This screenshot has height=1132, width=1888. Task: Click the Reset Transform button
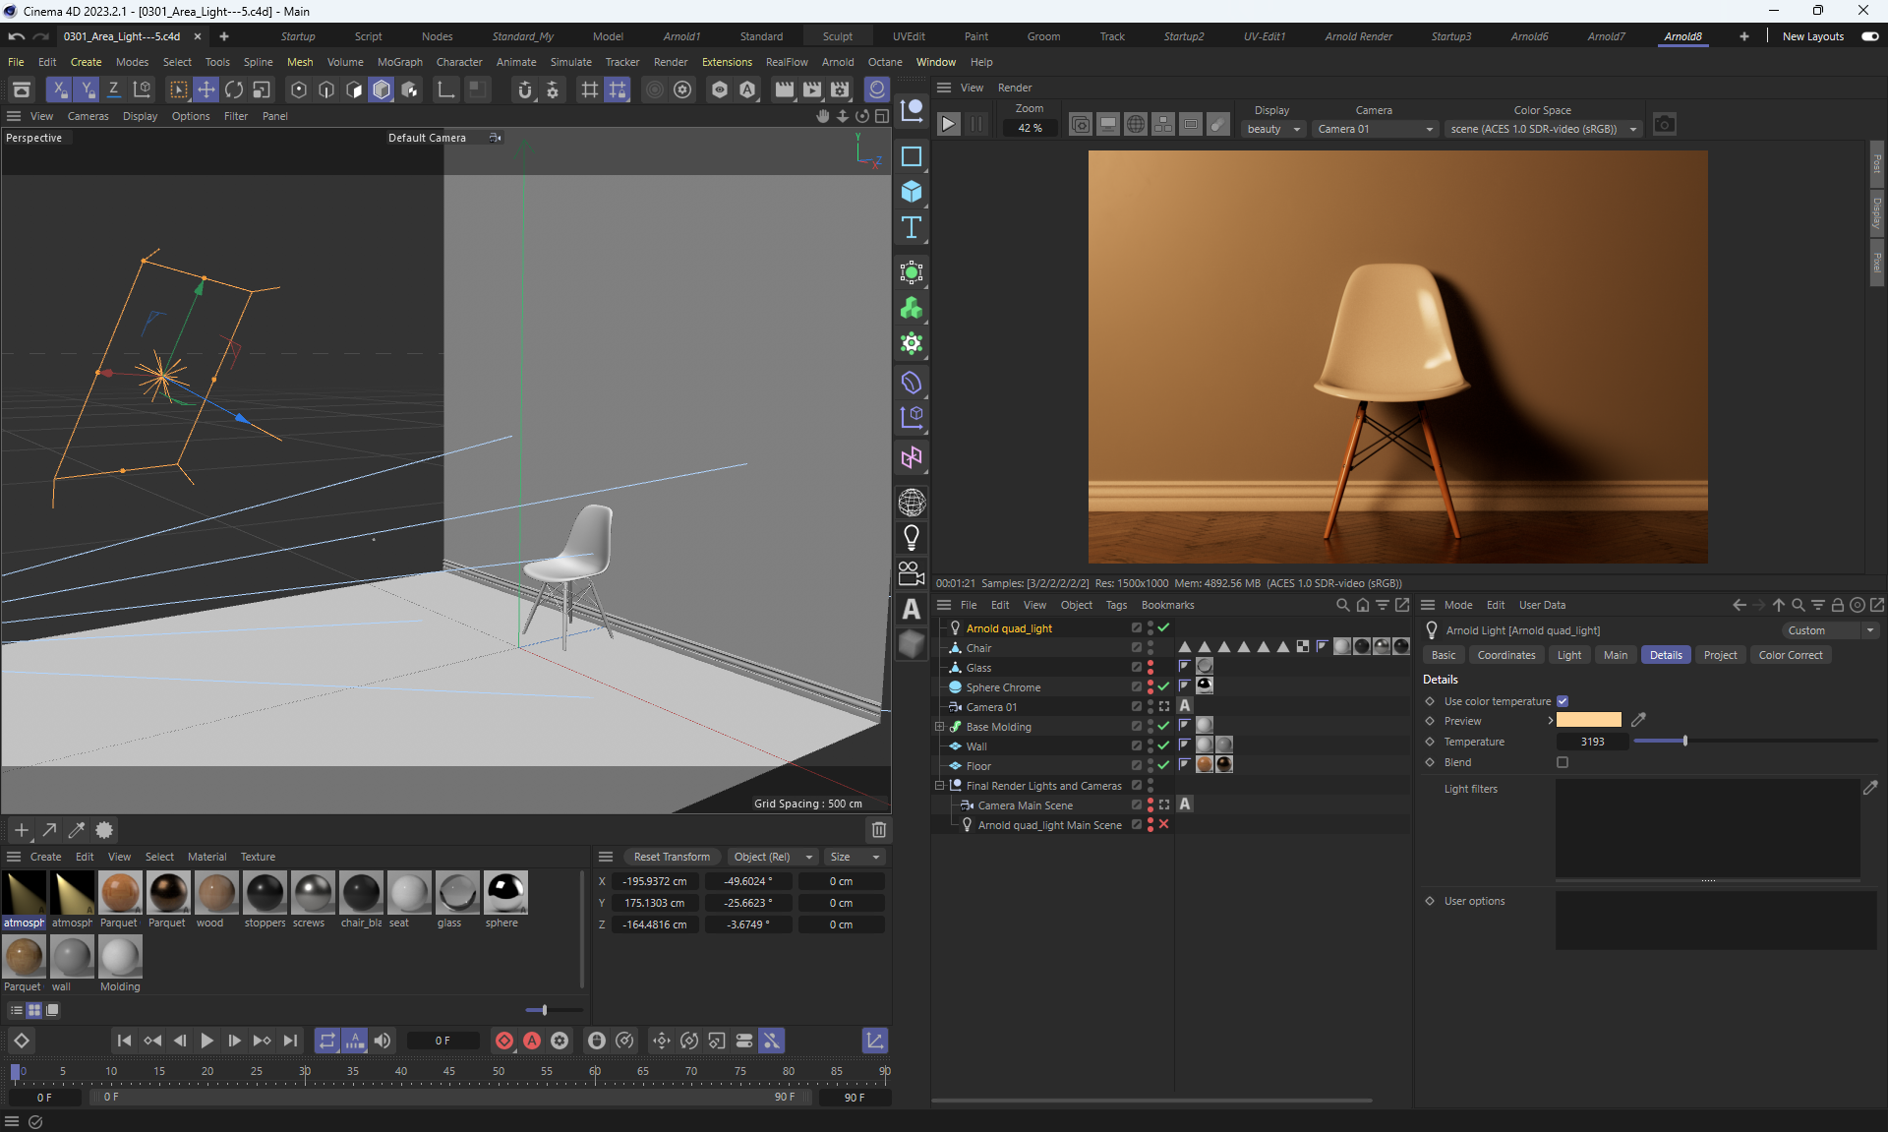click(x=672, y=857)
